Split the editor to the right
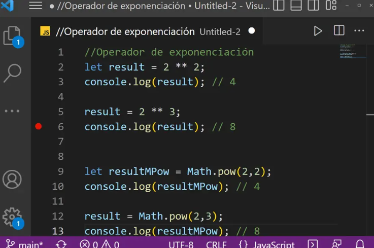Viewport: 374px width, 248px height. pyautogui.click(x=339, y=30)
